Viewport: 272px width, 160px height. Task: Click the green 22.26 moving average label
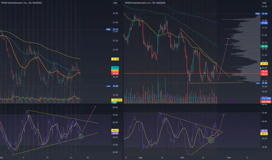pos(264,46)
